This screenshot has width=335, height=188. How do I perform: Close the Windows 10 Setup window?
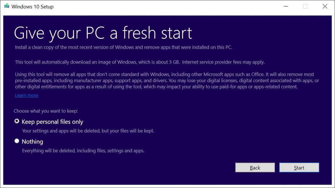[x=325, y=7]
